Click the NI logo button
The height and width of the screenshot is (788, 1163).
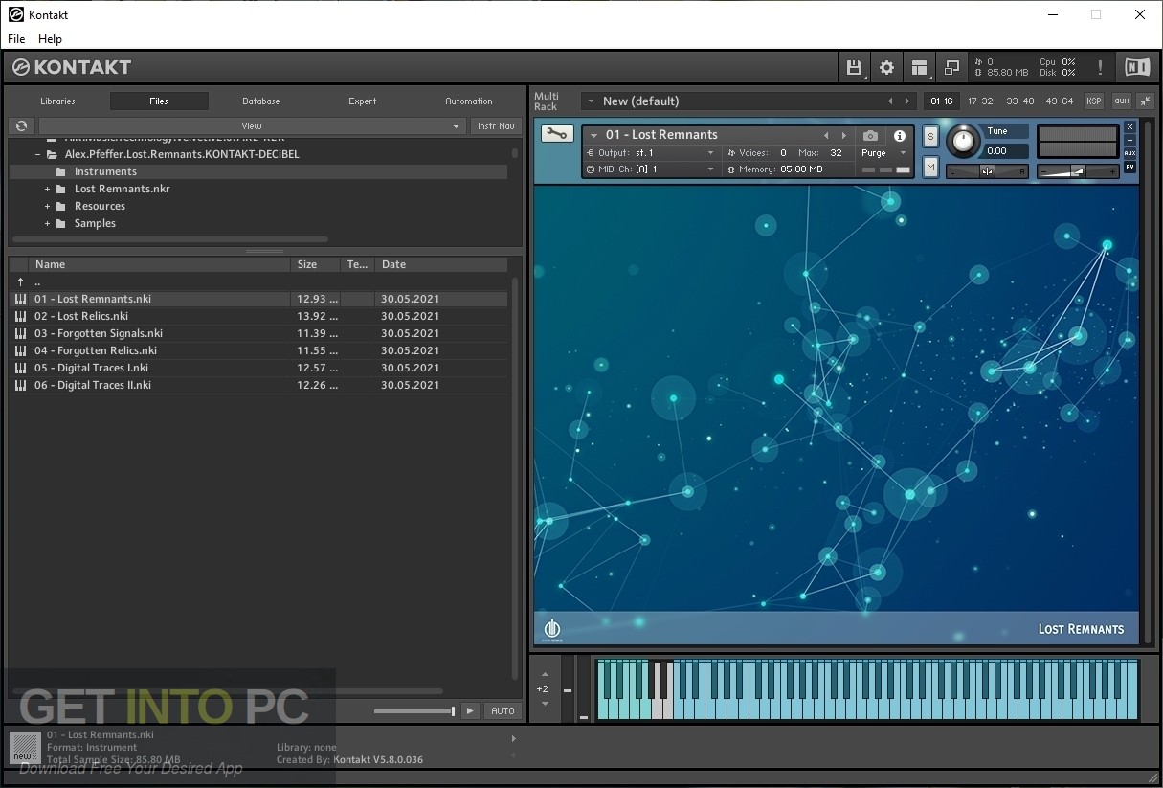1137,67
